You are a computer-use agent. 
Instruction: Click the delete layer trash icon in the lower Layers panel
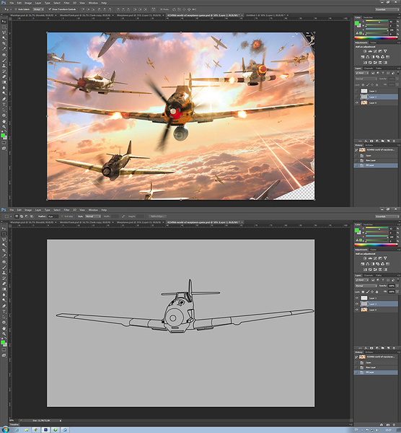[x=393, y=348]
